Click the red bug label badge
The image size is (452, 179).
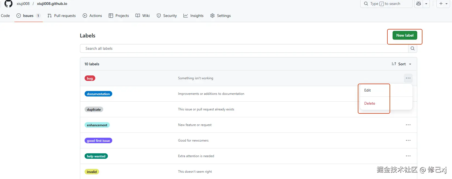(90, 78)
